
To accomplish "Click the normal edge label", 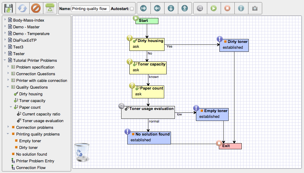I will point(154,121).
